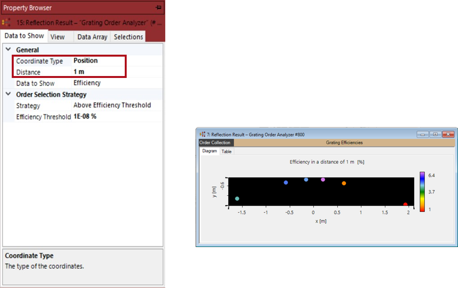Click the Reflection Result window title icon
This screenshot has height=288, width=458.
(202, 134)
